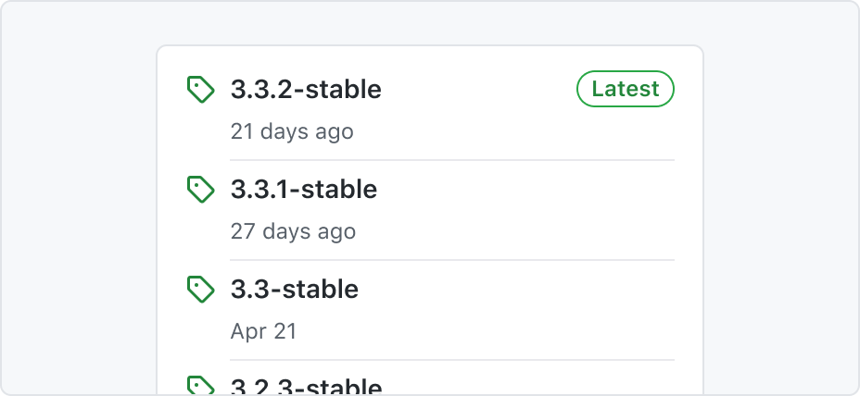Click empty space right of the 3.3.1-stable title
Screen dimensions: 860x396
(526, 190)
